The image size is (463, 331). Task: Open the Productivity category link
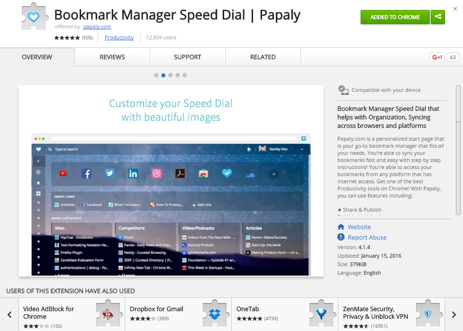click(x=119, y=37)
